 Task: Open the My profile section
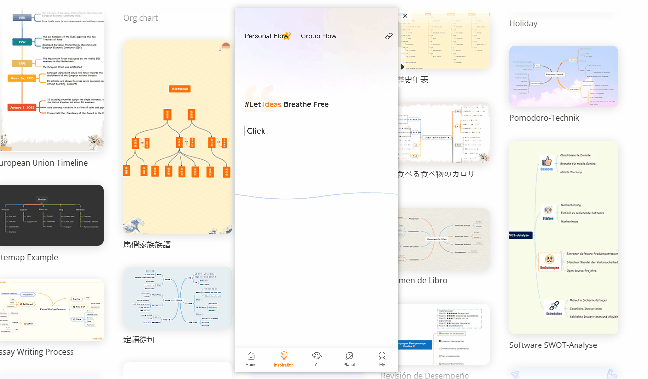pyautogui.click(x=382, y=359)
